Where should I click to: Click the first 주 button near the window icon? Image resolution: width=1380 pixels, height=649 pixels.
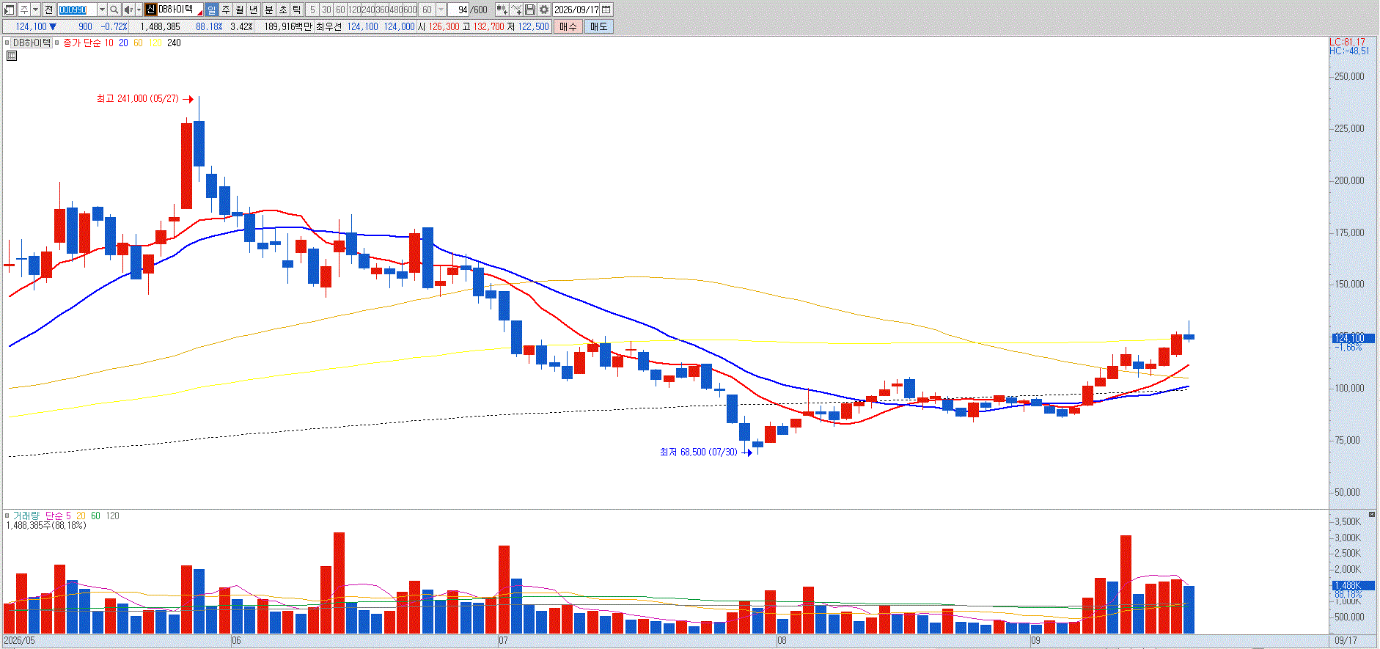coord(24,10)
